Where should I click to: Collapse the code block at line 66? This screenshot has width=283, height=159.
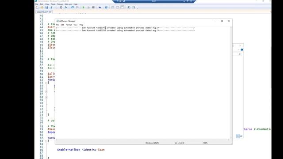pyautogui.click(x=46, y=91)
